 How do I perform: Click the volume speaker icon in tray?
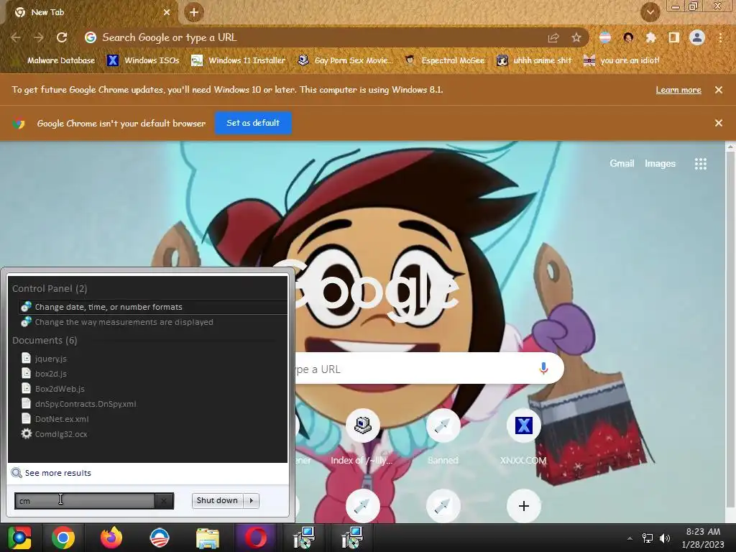[665, 538]
